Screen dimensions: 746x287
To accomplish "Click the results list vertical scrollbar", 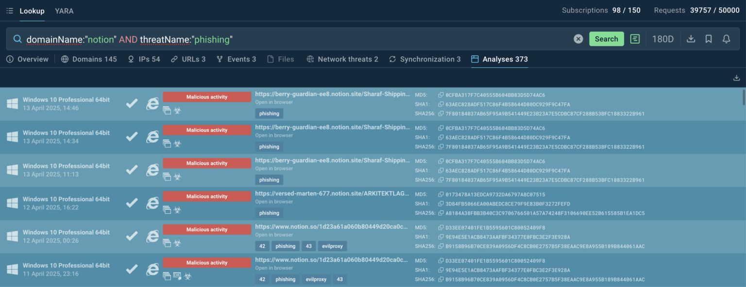I will point(743,97).
